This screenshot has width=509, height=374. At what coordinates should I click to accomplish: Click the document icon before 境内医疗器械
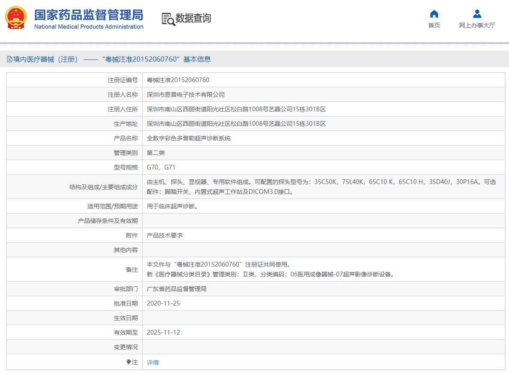9,59
